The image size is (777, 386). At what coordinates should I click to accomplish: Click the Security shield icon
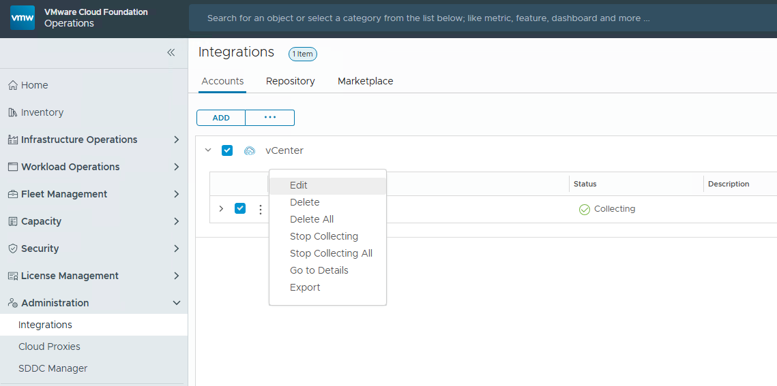click(12, 248)
